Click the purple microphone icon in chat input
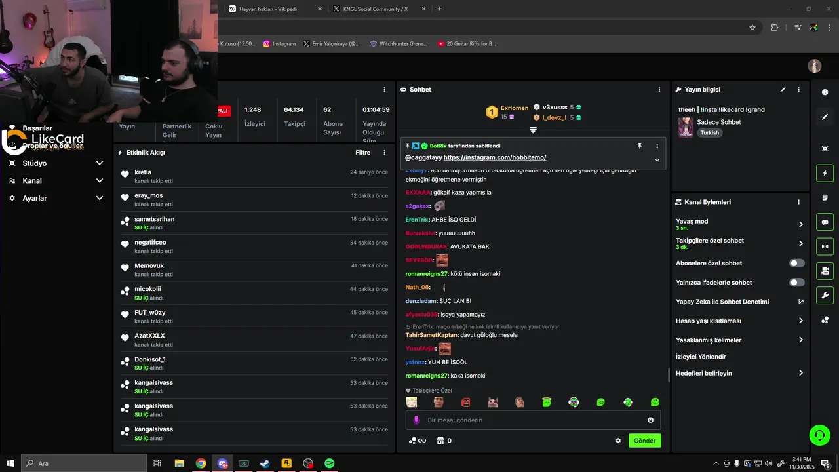The width and height of the screenshot is (839, 472). tap(416, 420)
